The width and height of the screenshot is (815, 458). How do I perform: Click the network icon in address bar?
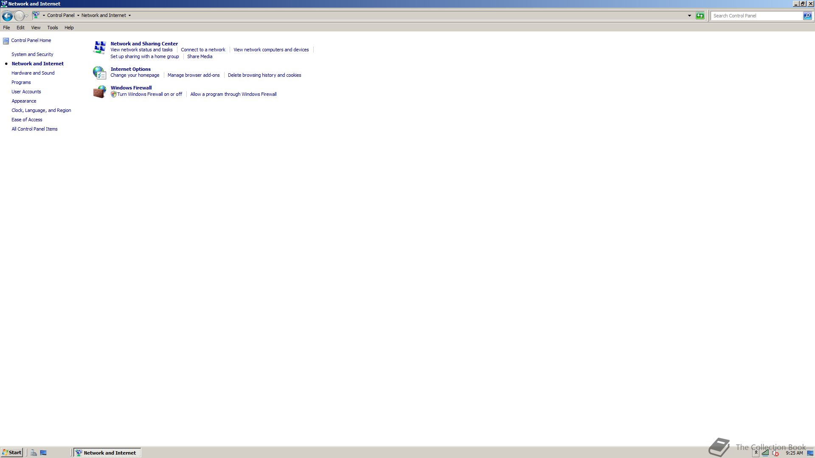tap(36, 15)
